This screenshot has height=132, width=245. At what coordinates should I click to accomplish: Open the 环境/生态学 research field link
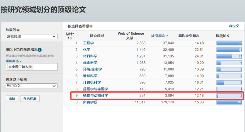tap(92, 69)
